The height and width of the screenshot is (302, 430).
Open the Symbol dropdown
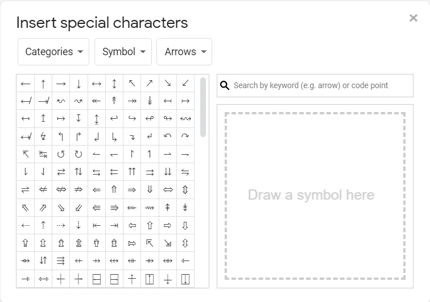[x=123, y=52]
